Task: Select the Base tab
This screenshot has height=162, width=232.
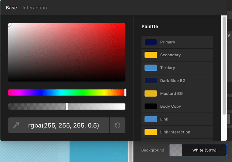Action: coord(11,8)
